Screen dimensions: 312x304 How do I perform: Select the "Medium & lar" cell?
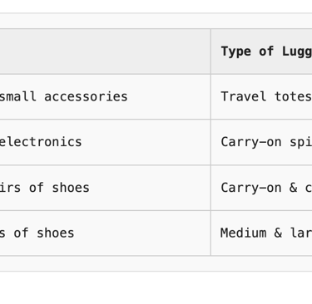[x=261, y=233]
